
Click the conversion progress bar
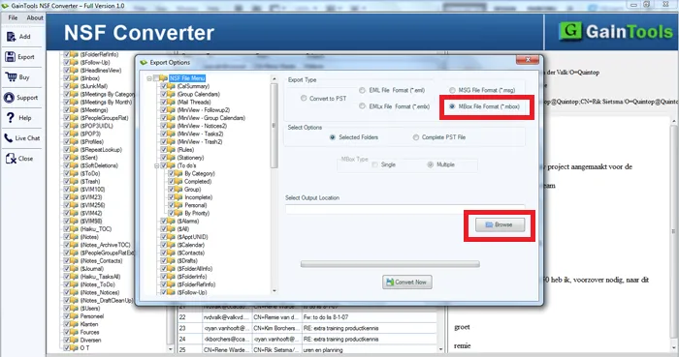pos(390,264)
